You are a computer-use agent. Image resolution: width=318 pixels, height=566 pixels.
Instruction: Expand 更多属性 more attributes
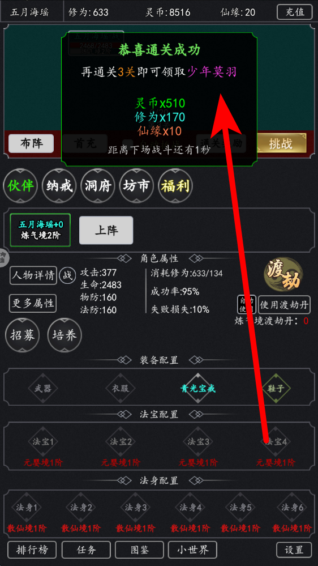pos(33,303)
